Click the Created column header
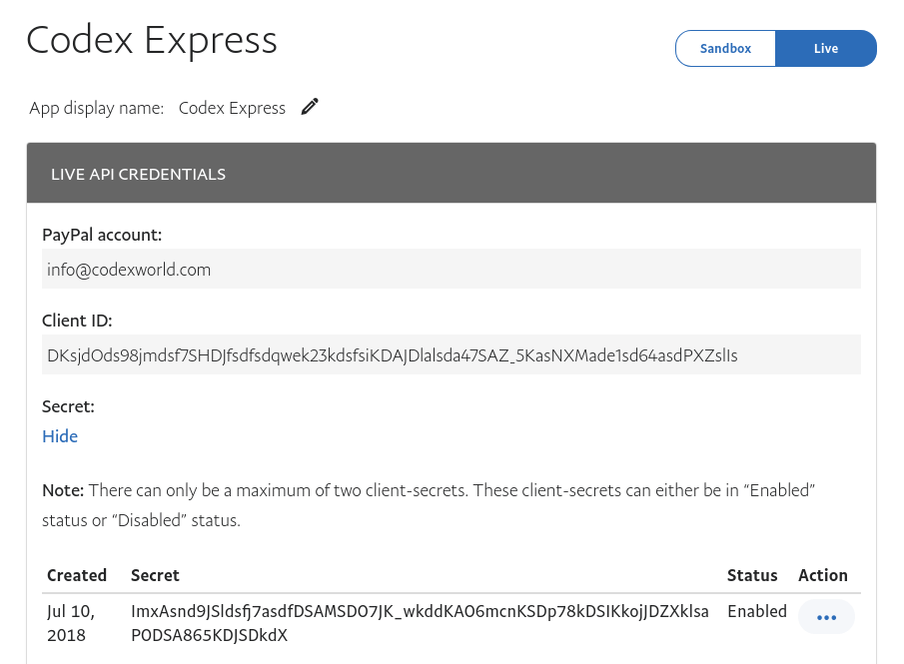904x664 pixels. [x=77, y=575]
